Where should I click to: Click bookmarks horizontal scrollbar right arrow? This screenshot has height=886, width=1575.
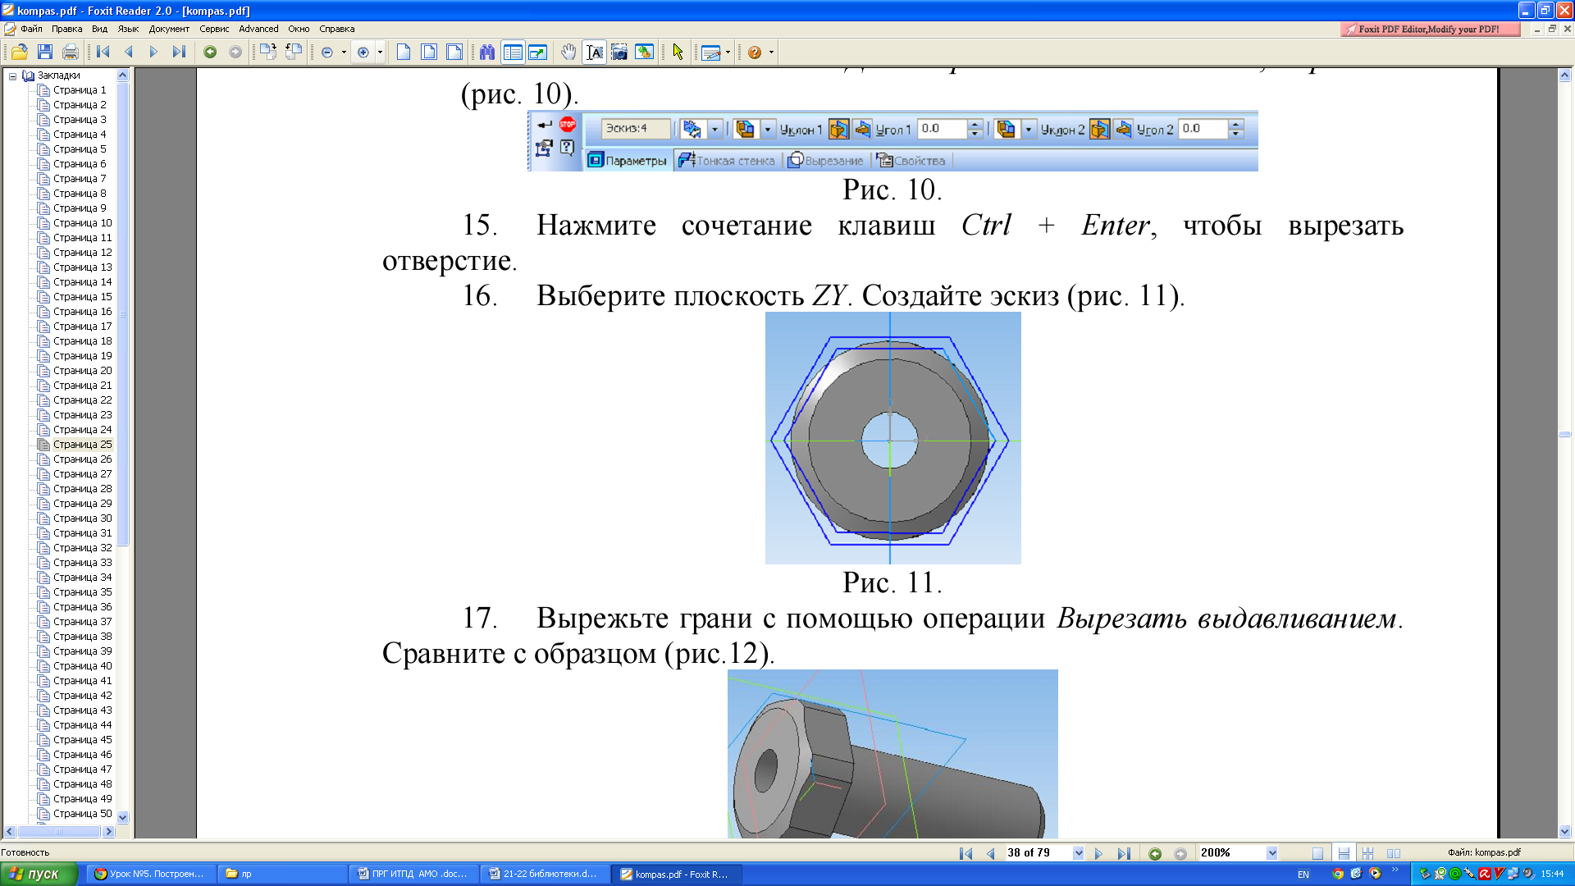pyautogui.click(x=108, y=831)
